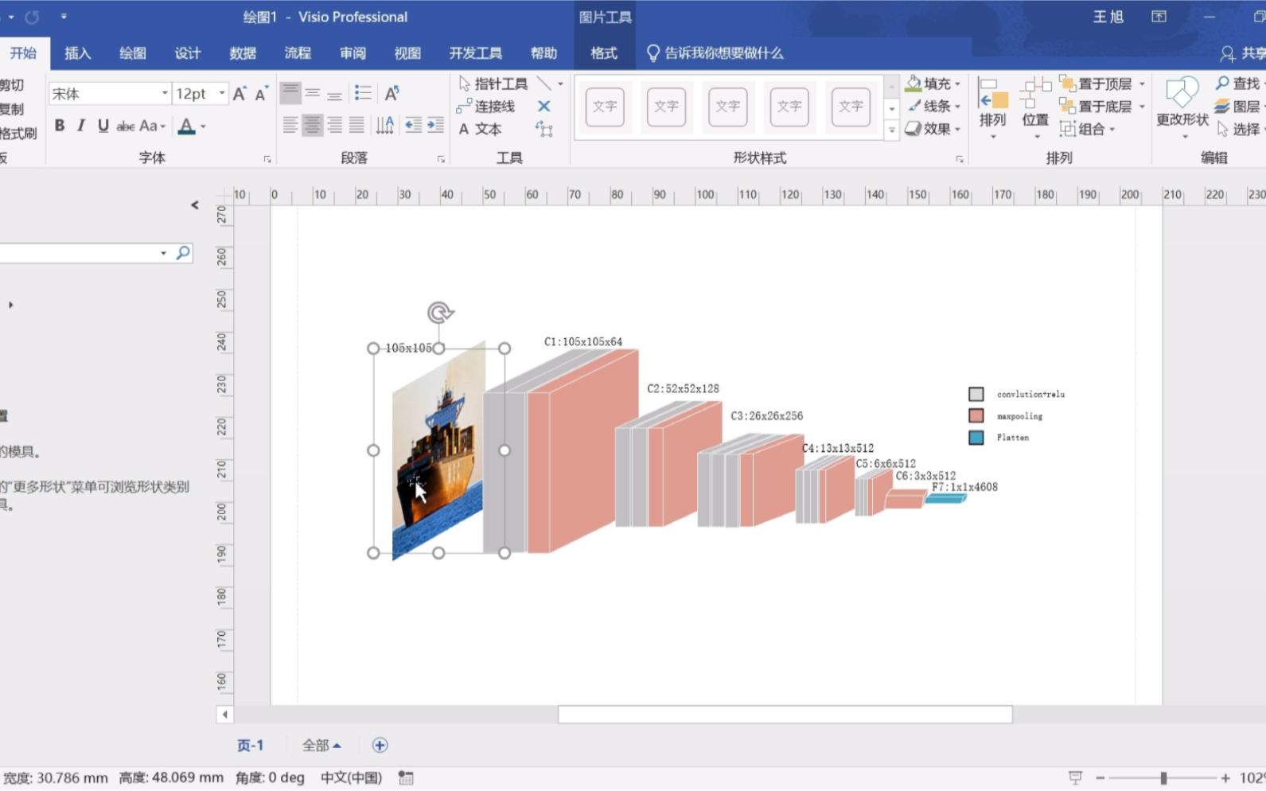
Task: Click the Layers (图层) button
Action: pos(1237,106)
